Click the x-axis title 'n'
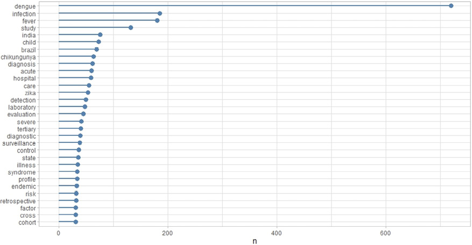 (x=255, y=241)
